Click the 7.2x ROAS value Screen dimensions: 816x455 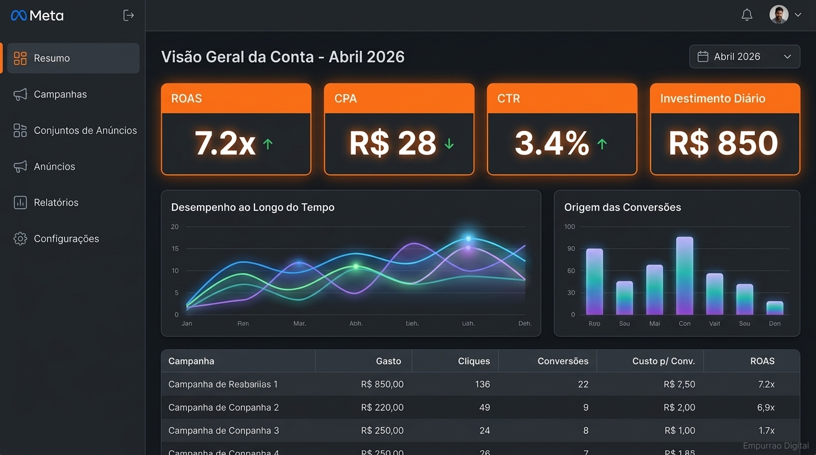coord(225,143)
